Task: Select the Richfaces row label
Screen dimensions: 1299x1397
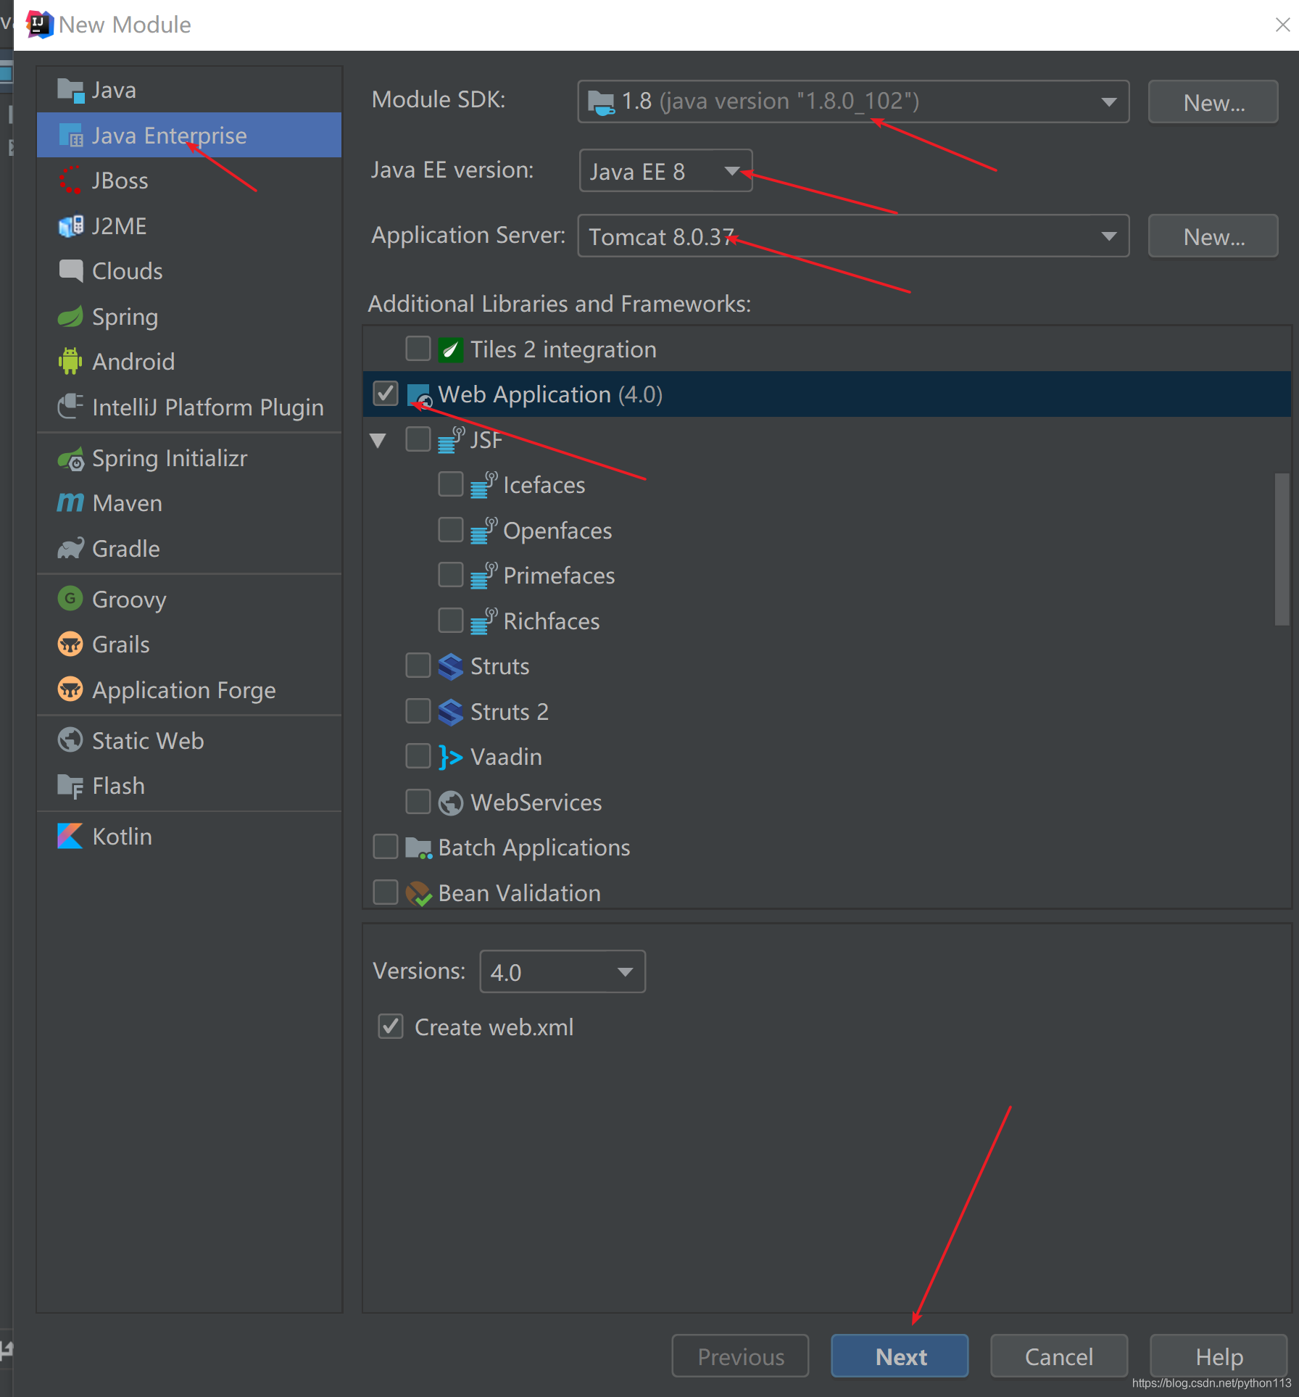Action: point(551,621)
